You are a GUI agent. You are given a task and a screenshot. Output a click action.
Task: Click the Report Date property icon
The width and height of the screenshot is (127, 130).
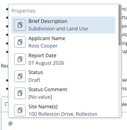pos(20,59)
